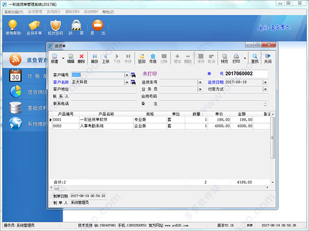Click the 单号 field showing 2017060002
The width and height of the screenshot is (309, 231).
(x=246, y=73)
